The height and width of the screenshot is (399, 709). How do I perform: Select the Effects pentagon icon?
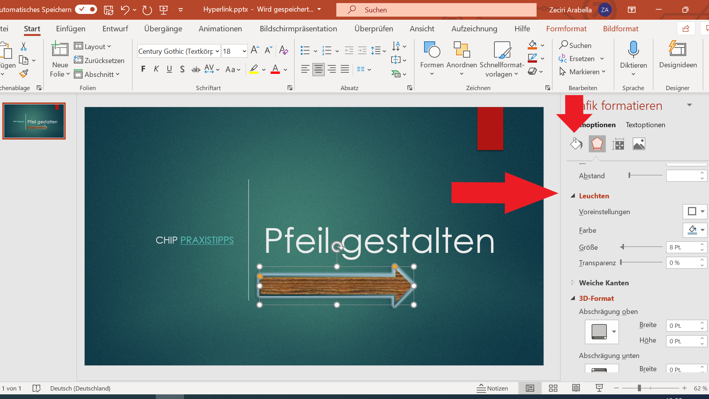click(x=597, y=144)
